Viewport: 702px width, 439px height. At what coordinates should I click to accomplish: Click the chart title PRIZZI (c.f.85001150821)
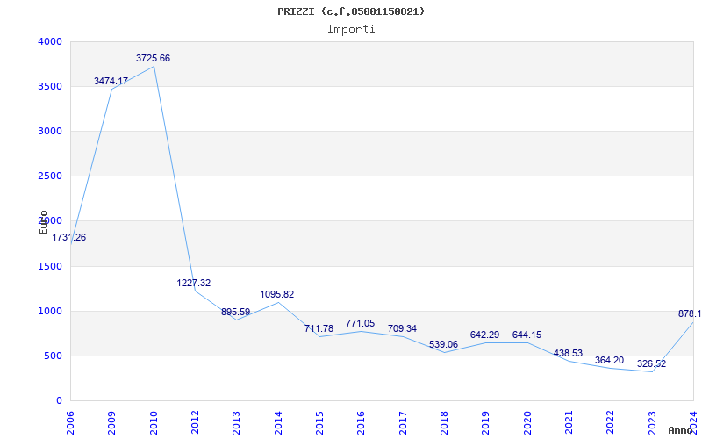(x=351, y=11)
